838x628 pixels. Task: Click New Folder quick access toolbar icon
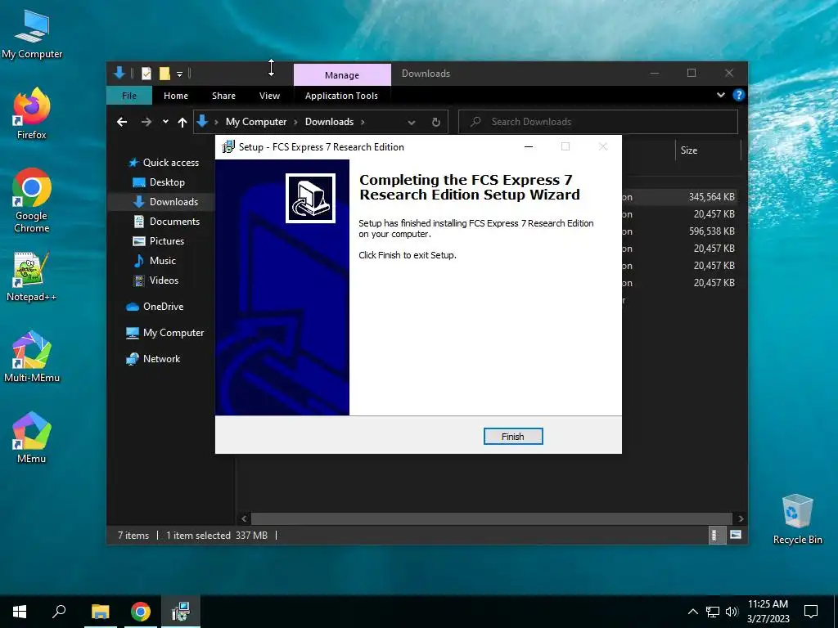point(164,73)
